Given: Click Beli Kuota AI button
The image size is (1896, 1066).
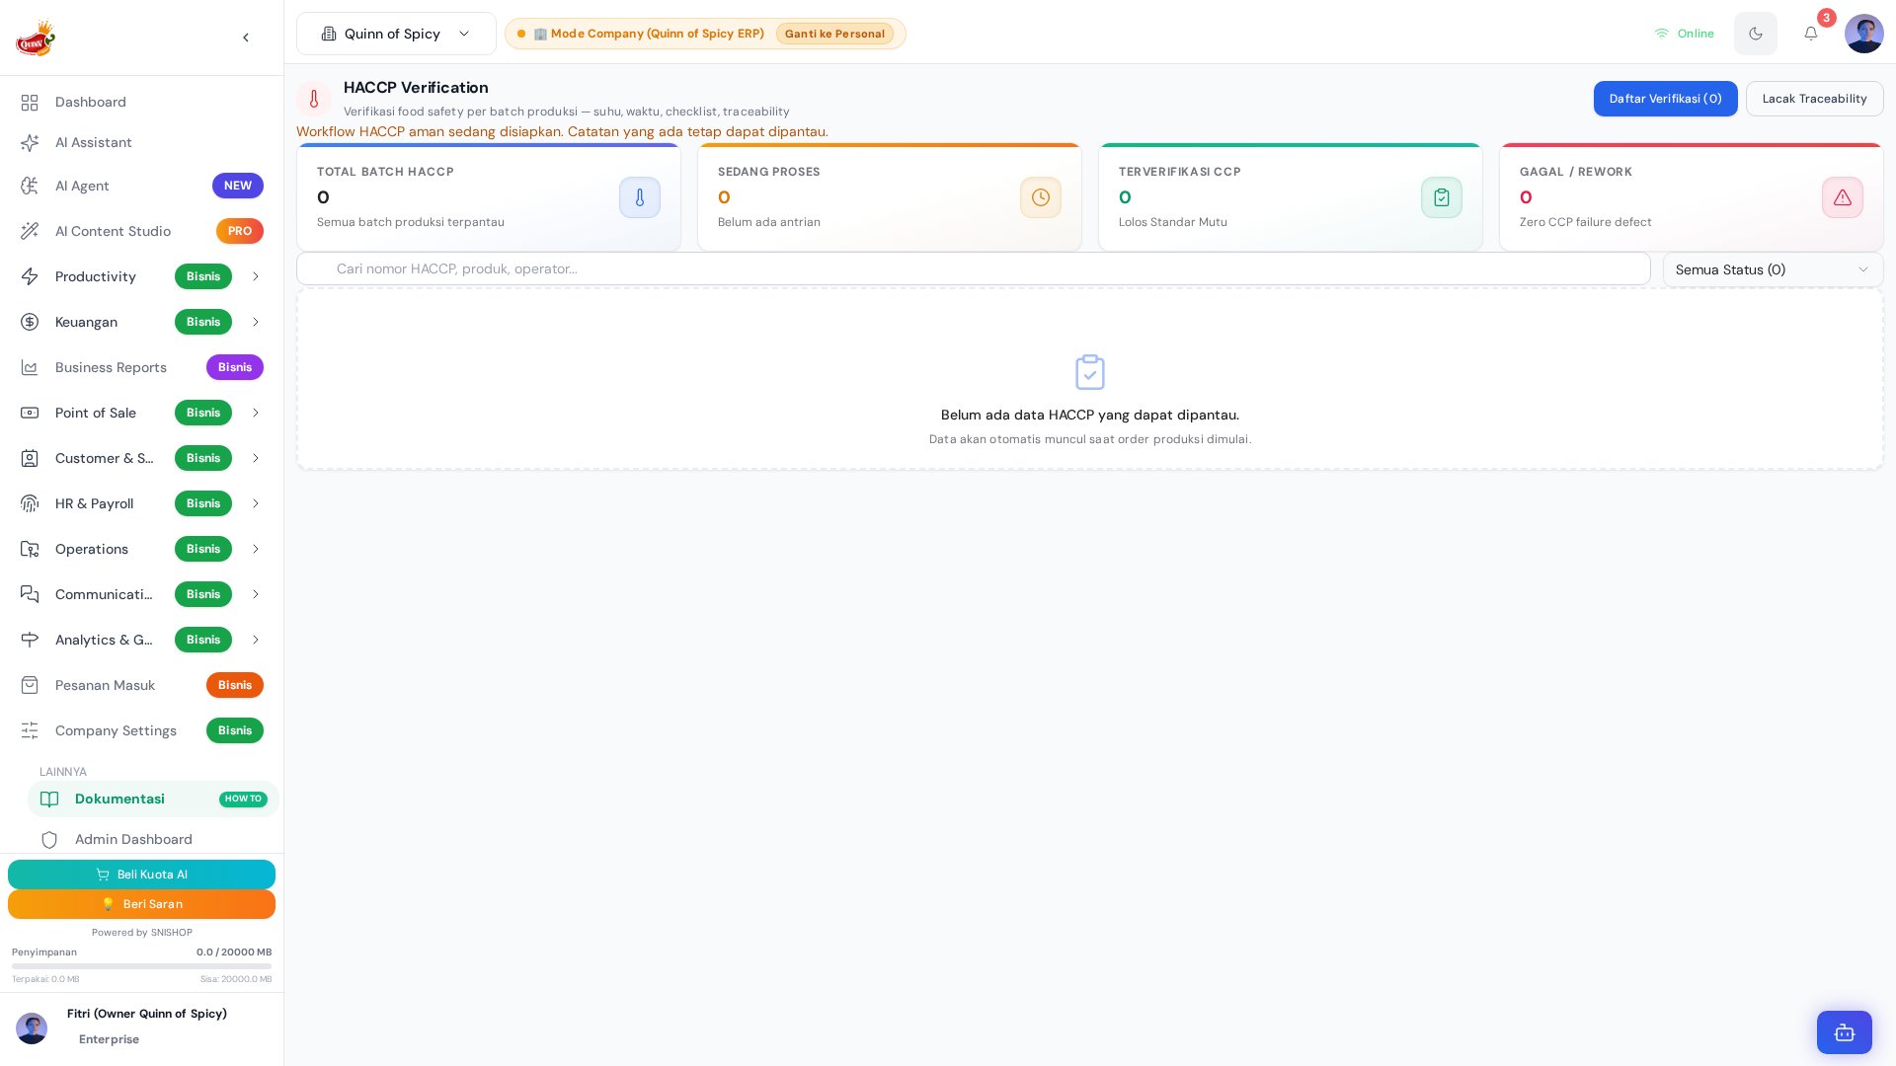Looking at the screenshot, I should pos(141,875).
